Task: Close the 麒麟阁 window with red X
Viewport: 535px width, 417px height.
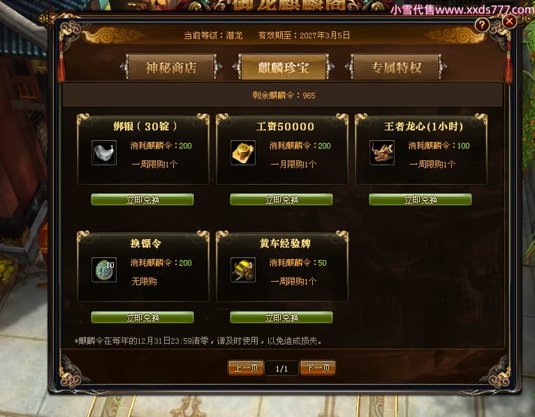Action: 509,22
